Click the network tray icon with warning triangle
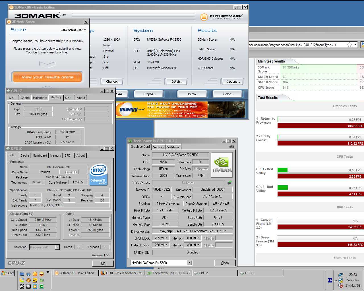Screen dimensions: 364x291 pos(341,280)
